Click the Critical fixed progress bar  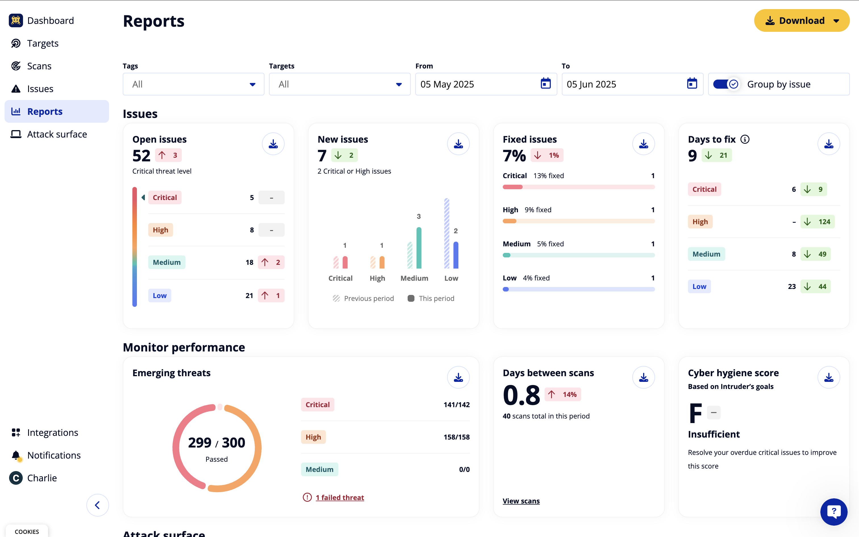click(579, 187)
